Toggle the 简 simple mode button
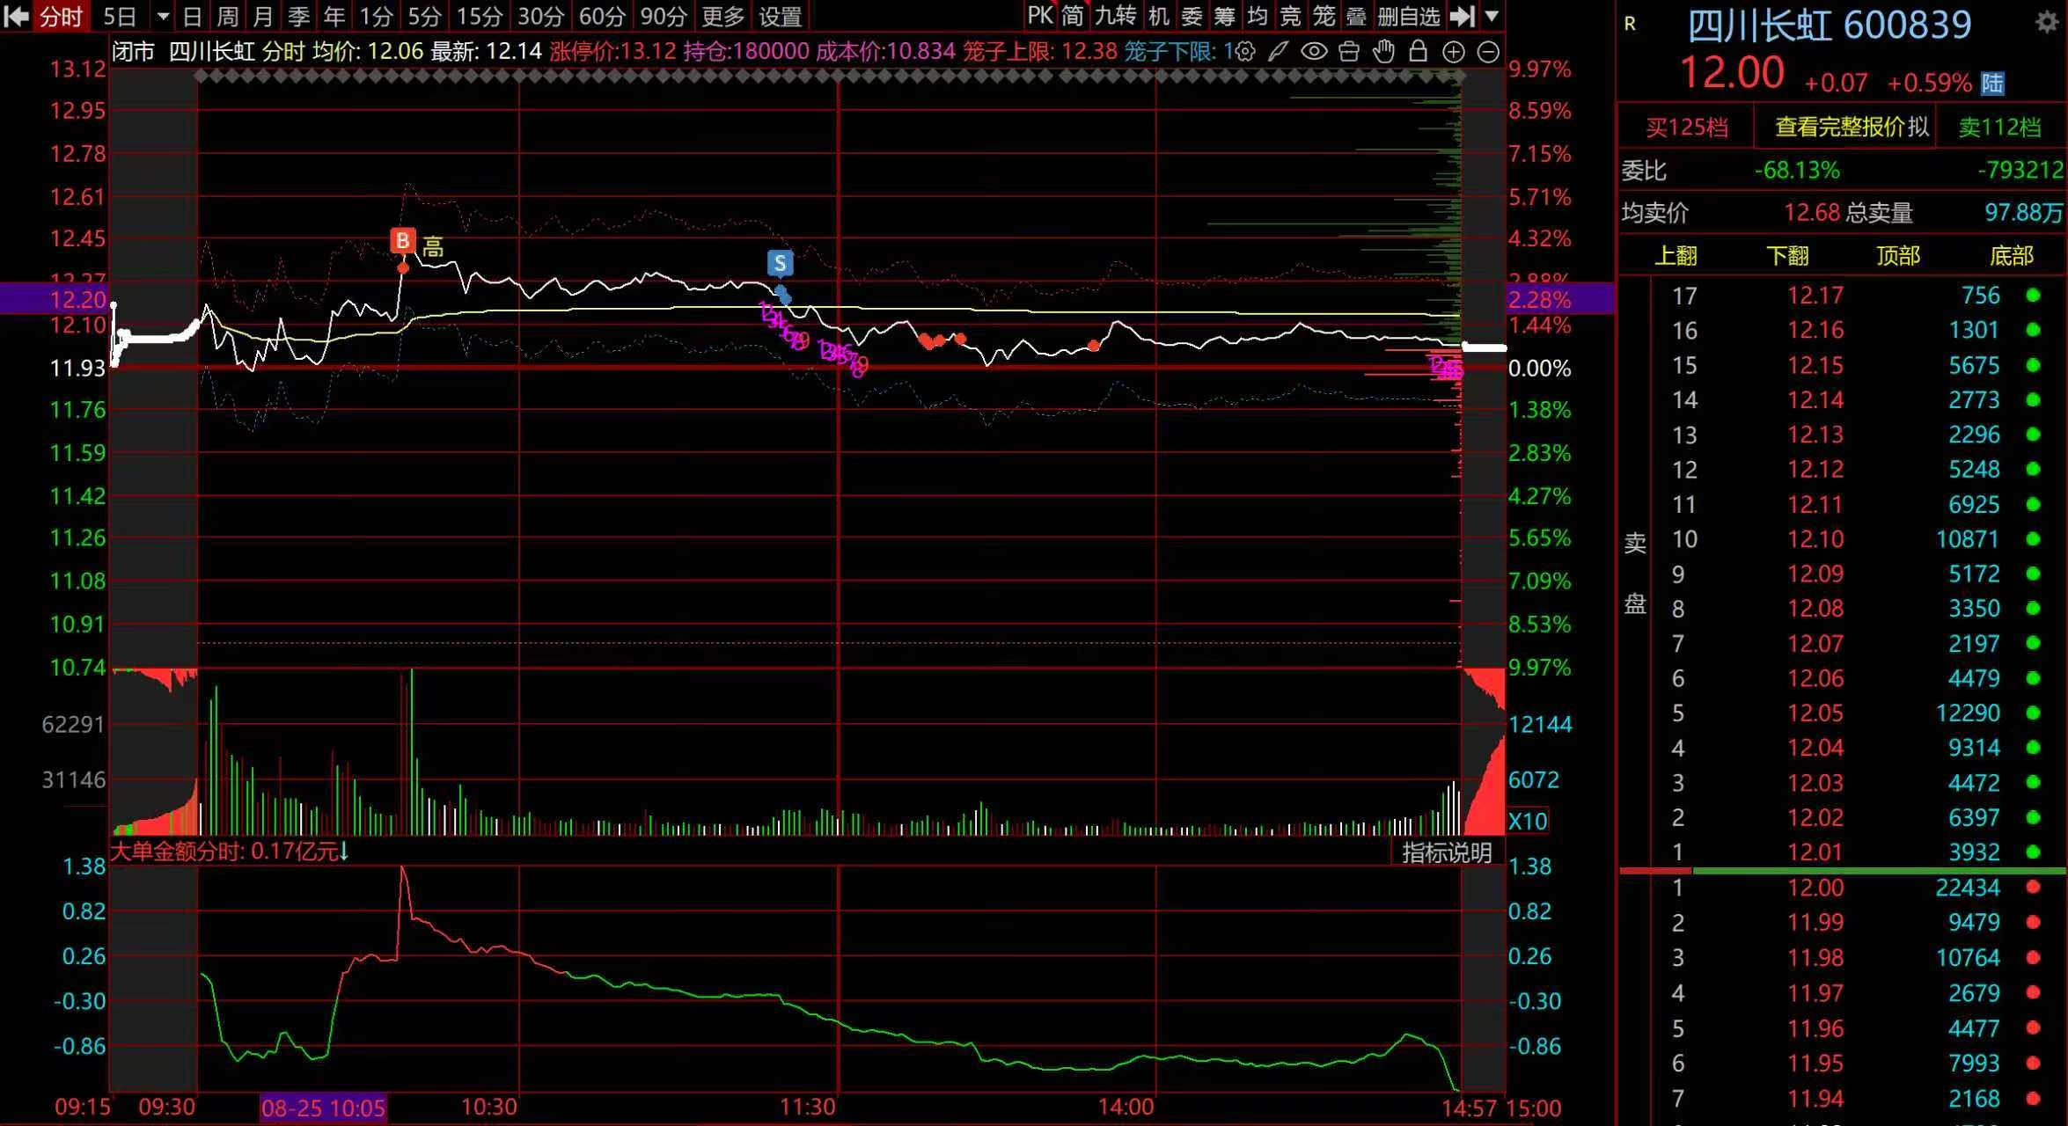The image size is (2068, 1126). pyautogui.click(x=1072, y=16)
